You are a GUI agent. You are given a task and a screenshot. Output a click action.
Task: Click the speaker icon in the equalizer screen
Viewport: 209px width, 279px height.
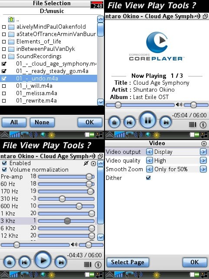coord(74,245)
